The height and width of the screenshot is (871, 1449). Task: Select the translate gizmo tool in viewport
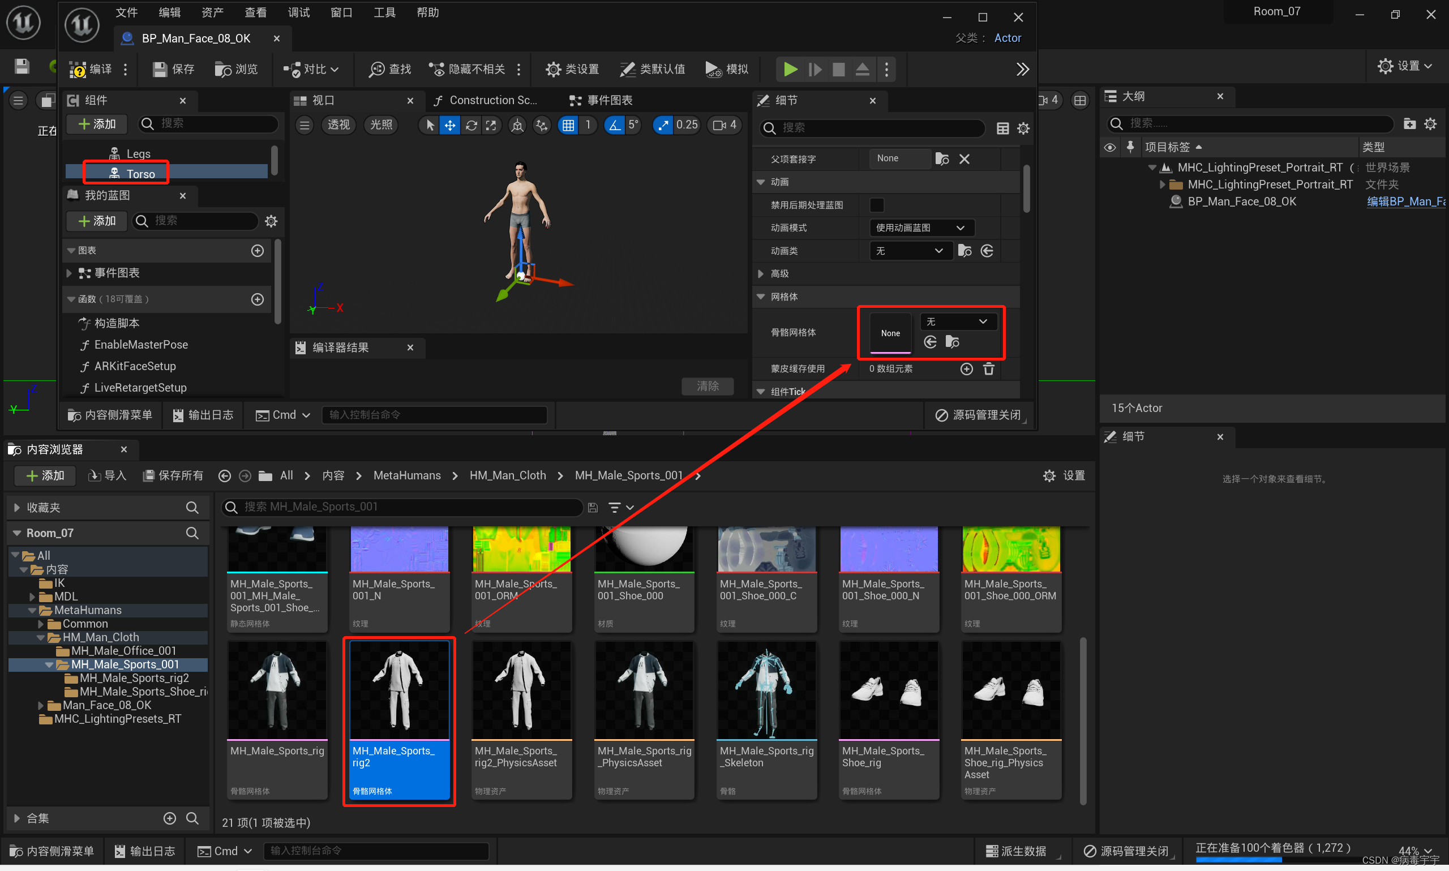pyautogui.click(x=449, y=125)
